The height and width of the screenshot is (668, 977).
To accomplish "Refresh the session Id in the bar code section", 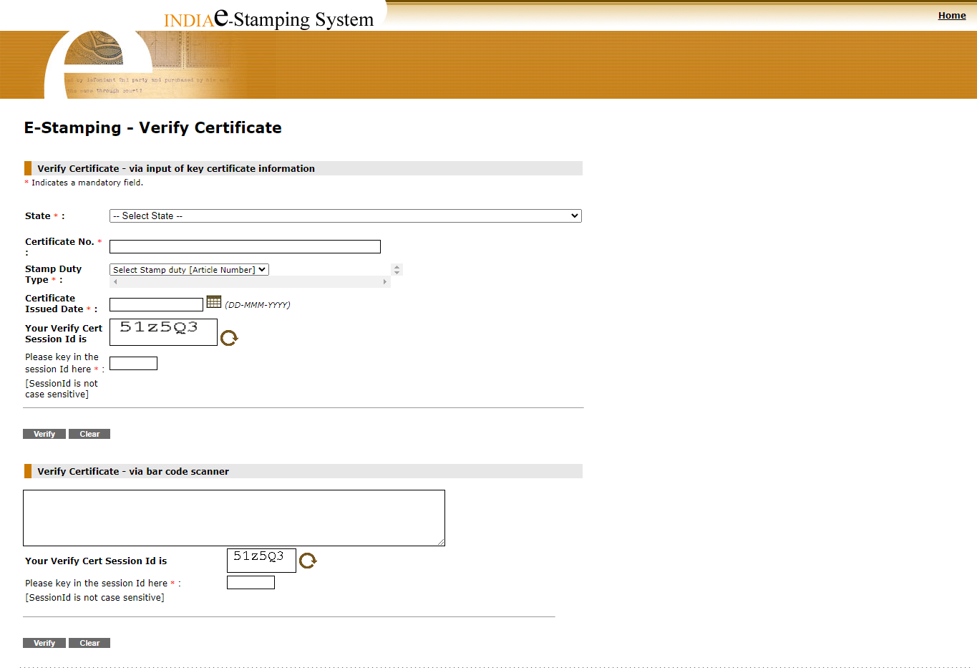I will 308,561.
